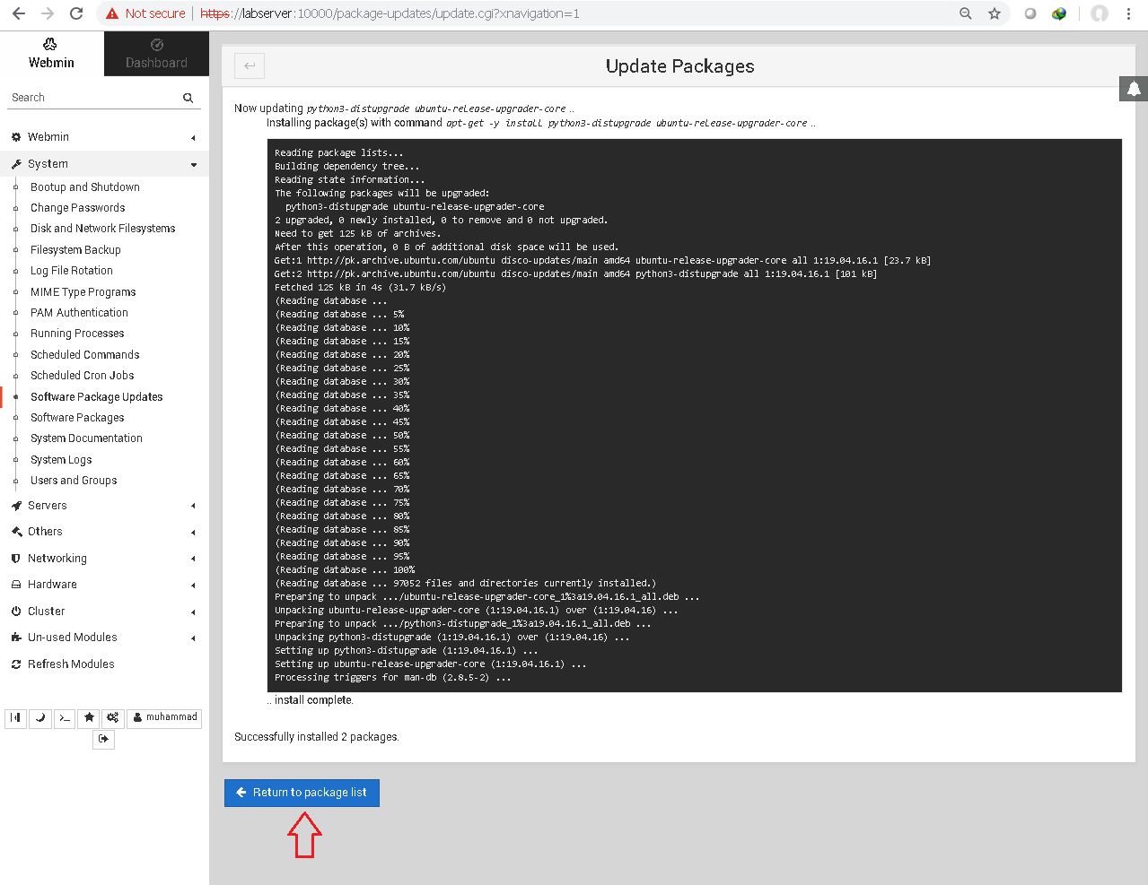
Task: Switch to the Webmin tab
Action: pos(51,54)
